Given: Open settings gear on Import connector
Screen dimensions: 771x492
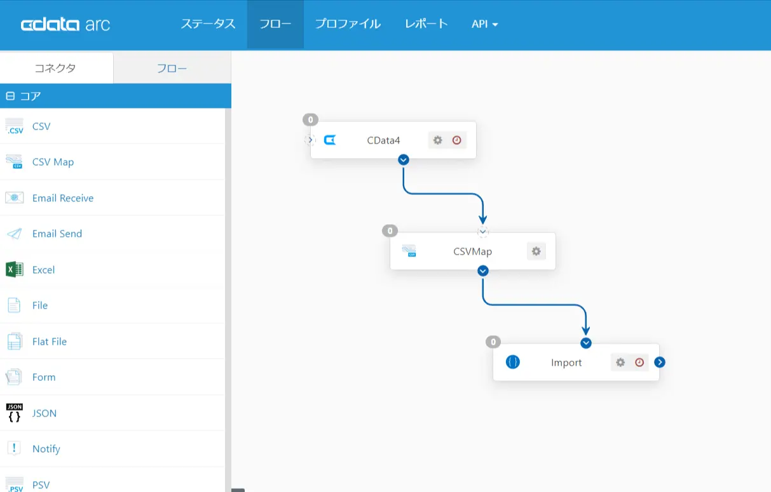Looking at the screenshot, I should coord(620,362).
